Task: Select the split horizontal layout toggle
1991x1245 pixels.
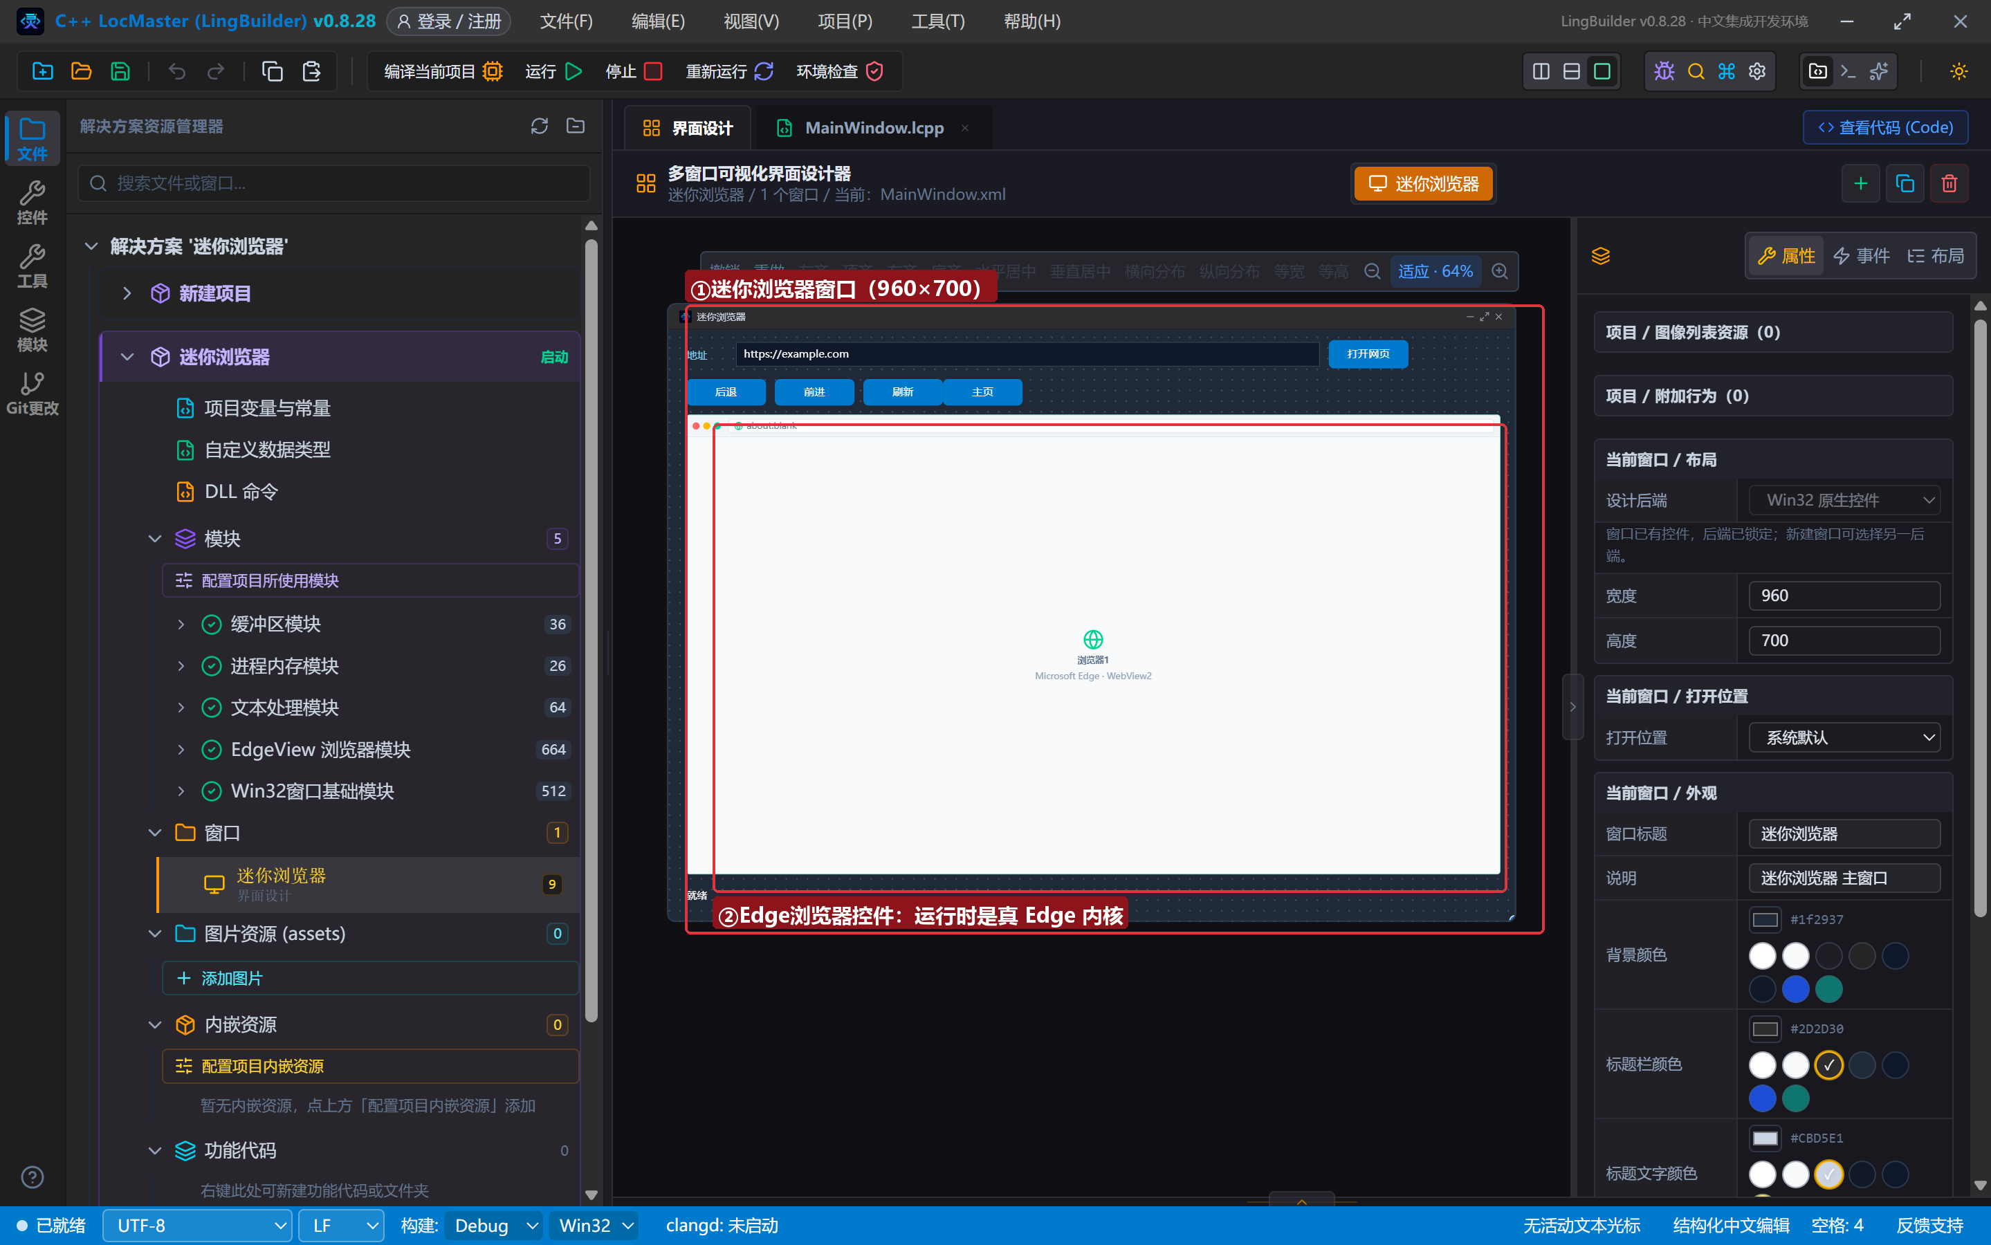Action: coord(1571,72)
